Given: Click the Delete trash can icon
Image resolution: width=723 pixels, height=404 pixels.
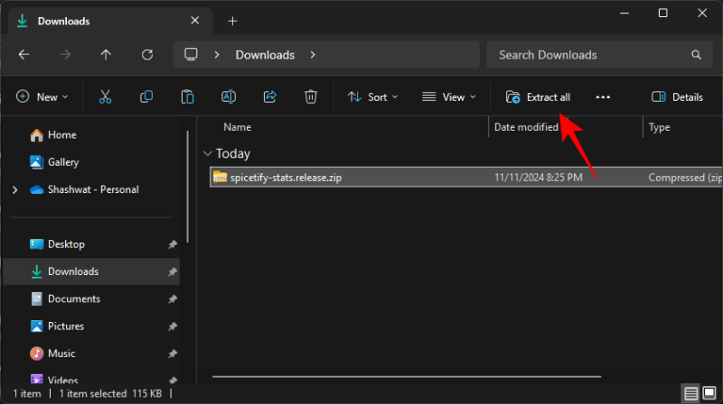Looking at the screenshot, I should click(310, 96).
